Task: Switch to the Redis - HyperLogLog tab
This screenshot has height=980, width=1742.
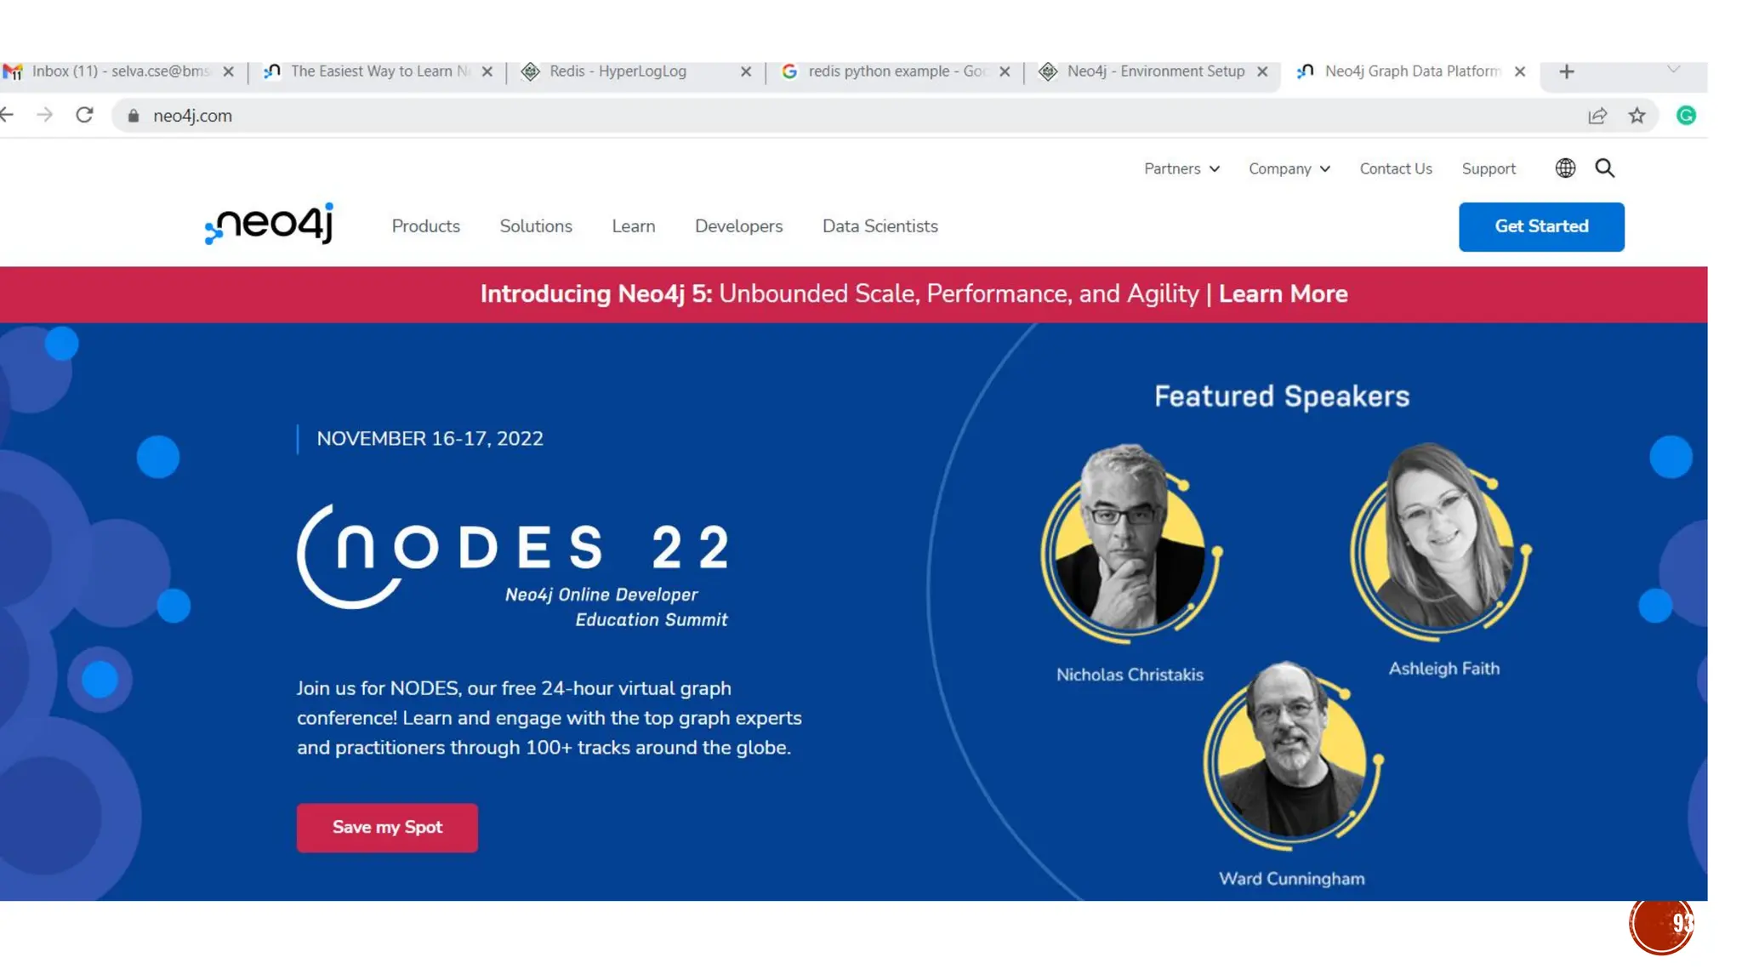Action: tap(618, 71)
